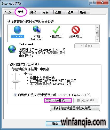Switch to the 程序 tab
The height and width of the screenshot is (130, 110).
point(70,12)
